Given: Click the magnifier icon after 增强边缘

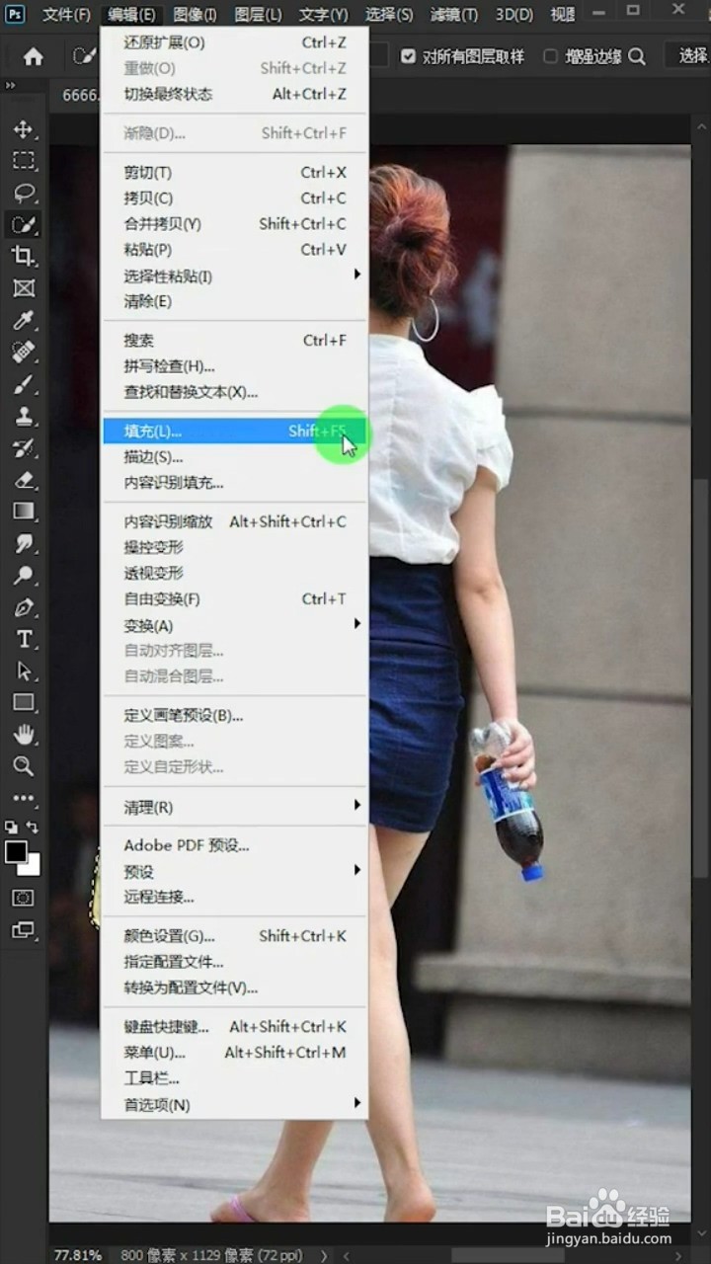Looking at the screenshot, I should (x=637, y=56).
